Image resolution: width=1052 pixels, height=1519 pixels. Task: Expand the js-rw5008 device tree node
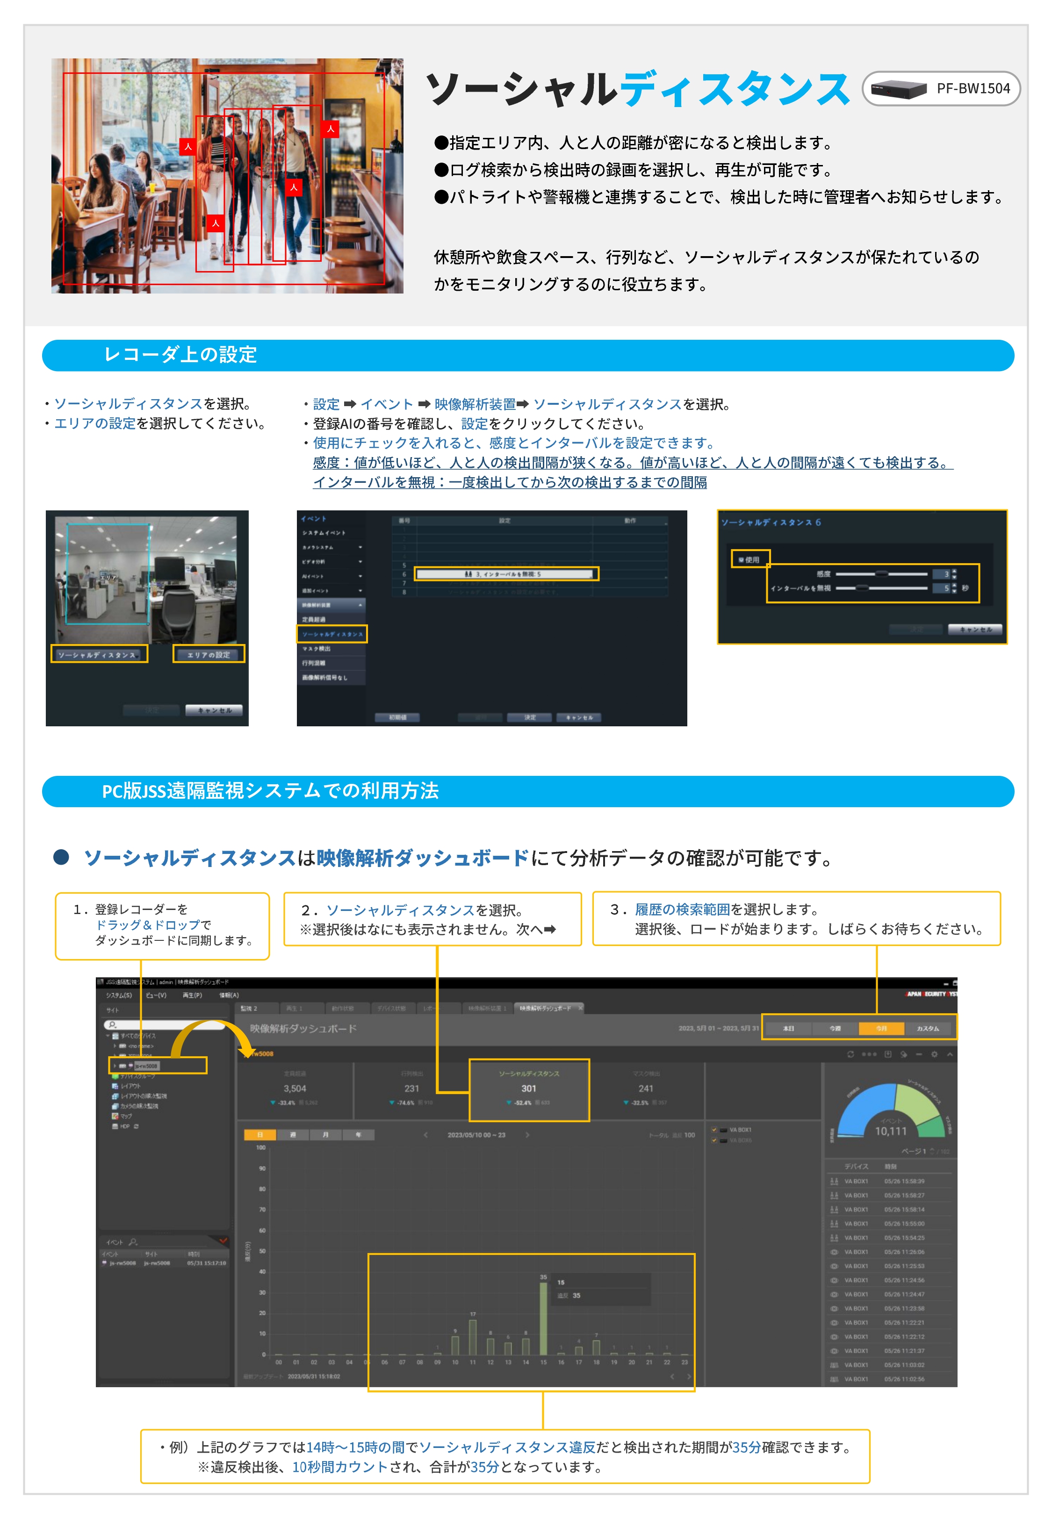(115, 1065)
